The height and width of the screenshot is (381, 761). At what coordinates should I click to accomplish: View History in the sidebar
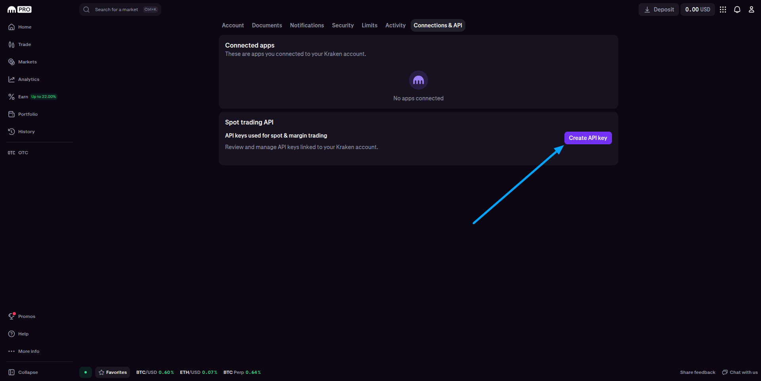pyautogui.click(x=21, y=132)
